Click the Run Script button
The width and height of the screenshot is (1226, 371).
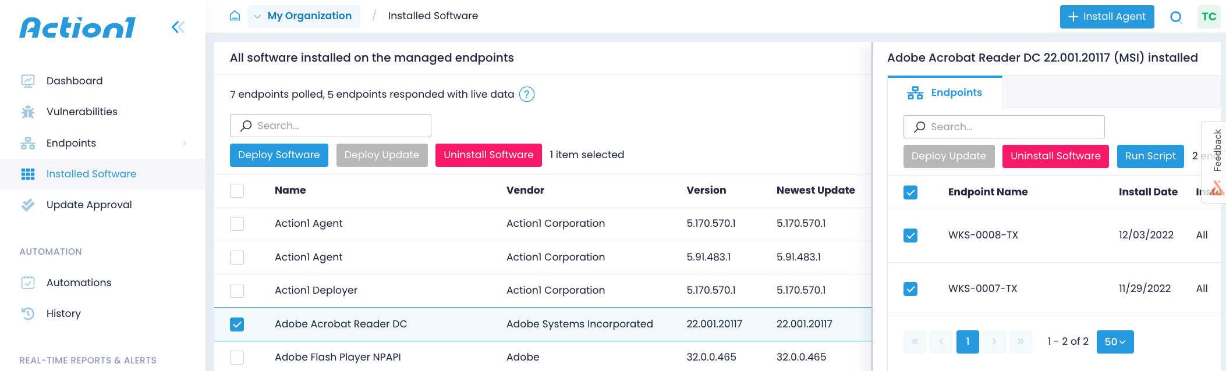pyautogui.click(x=1150, y=156)
